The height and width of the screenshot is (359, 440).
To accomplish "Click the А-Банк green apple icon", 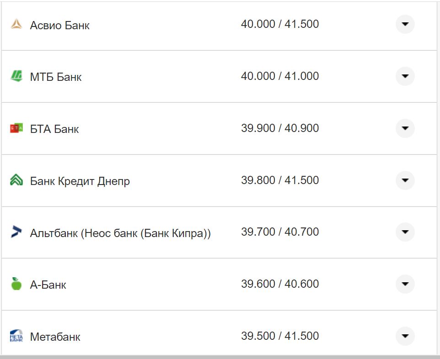I will click(16, 284).
